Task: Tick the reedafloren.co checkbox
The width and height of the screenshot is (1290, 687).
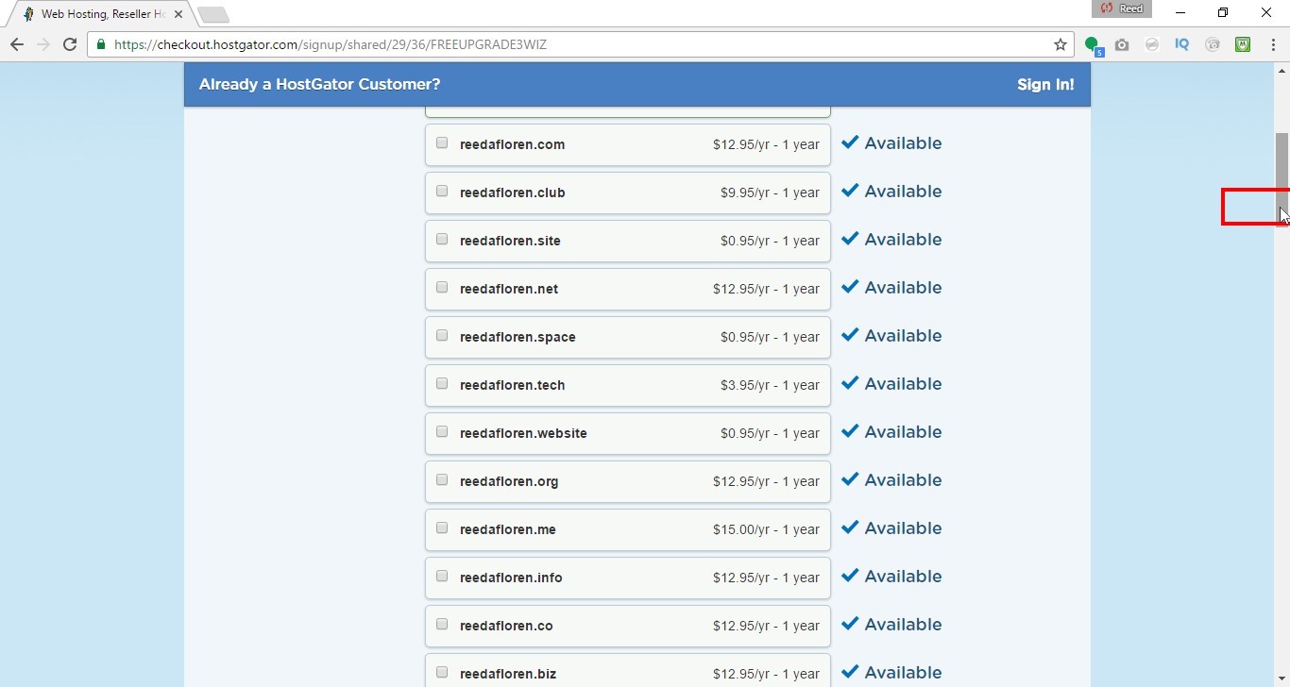Action: click(x=442, y=625)
